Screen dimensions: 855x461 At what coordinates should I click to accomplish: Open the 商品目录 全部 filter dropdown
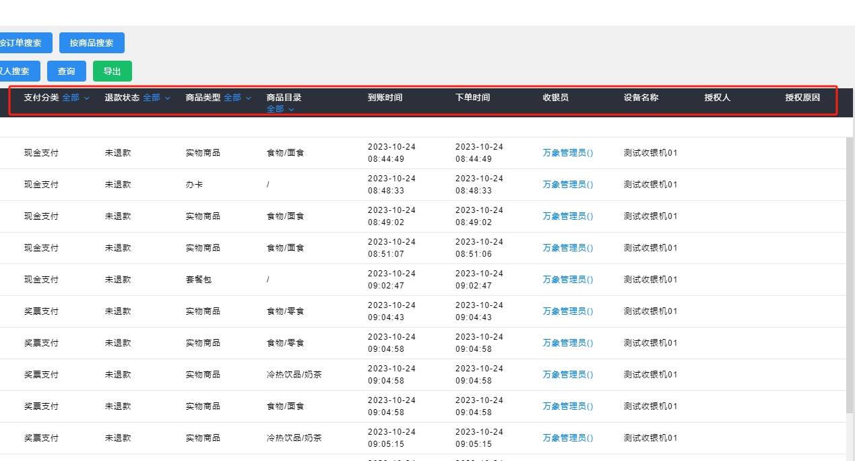(280, 109)
